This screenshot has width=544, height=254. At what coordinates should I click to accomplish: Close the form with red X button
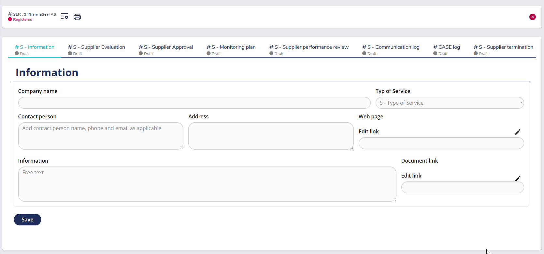pyautogui.click(x=533, y=17)
